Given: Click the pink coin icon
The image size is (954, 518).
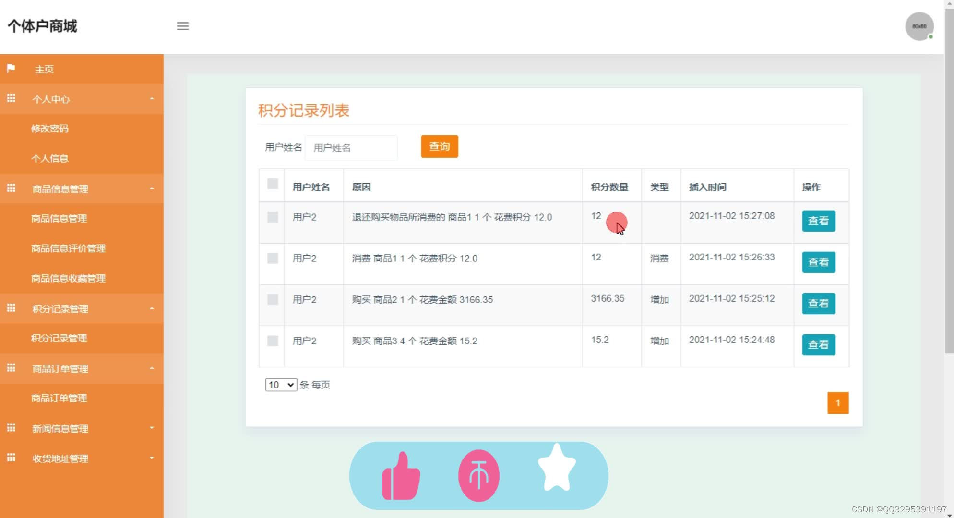Looking at the screenshot, I should (478, 476).
